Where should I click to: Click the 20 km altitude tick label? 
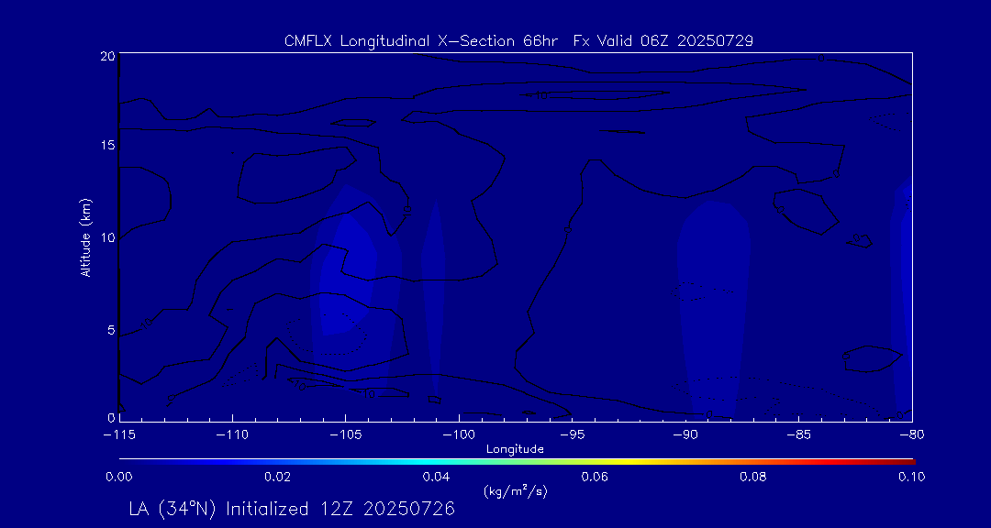click(x=106, y=56)
